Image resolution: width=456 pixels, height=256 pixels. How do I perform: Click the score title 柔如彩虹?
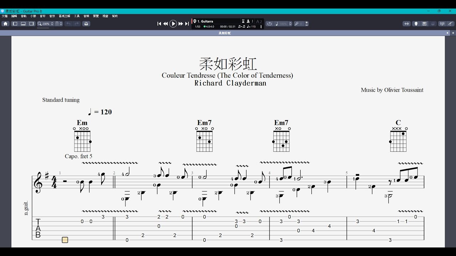pos(228,64)
